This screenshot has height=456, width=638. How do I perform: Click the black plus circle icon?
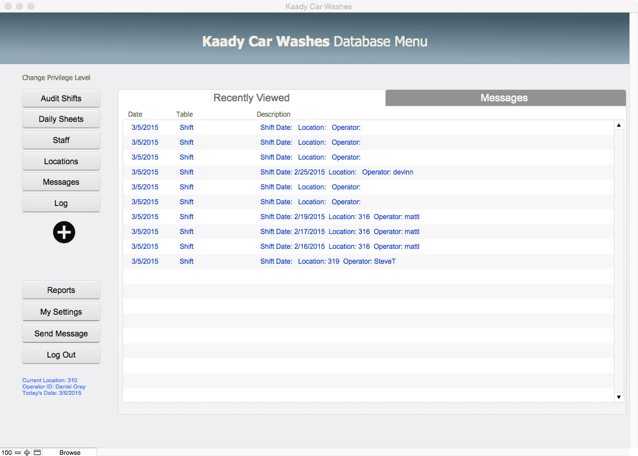click(x=64, y=232)
